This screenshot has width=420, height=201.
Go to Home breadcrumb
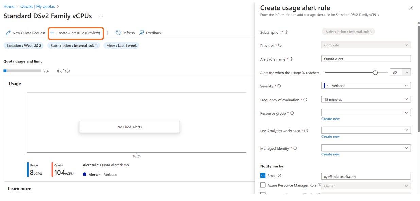click(x=9, y=6)
